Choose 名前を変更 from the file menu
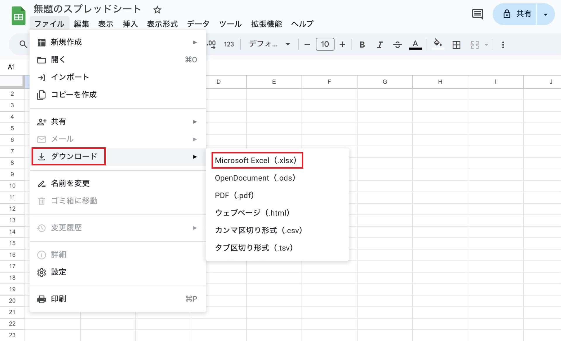The width and height of the screenshot is (561, 341). pos(118,183)
